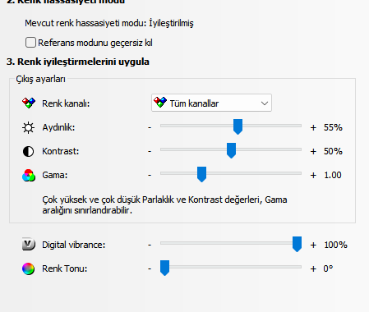The width and height of the screenshot is (369, 312).
Task: Click the Kontrast half-circle icon
Action: click(28, 151)
